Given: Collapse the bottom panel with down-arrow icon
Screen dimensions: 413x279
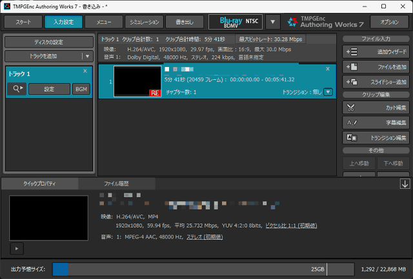Looking at the screenshot, I should pos(405,184).
